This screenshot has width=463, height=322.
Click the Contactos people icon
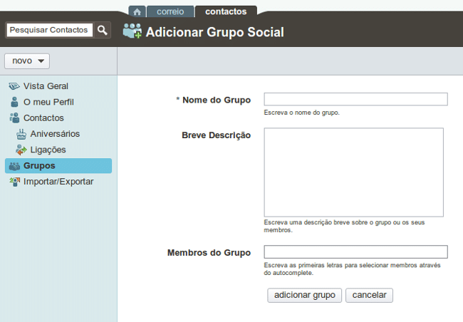(14, 118)
